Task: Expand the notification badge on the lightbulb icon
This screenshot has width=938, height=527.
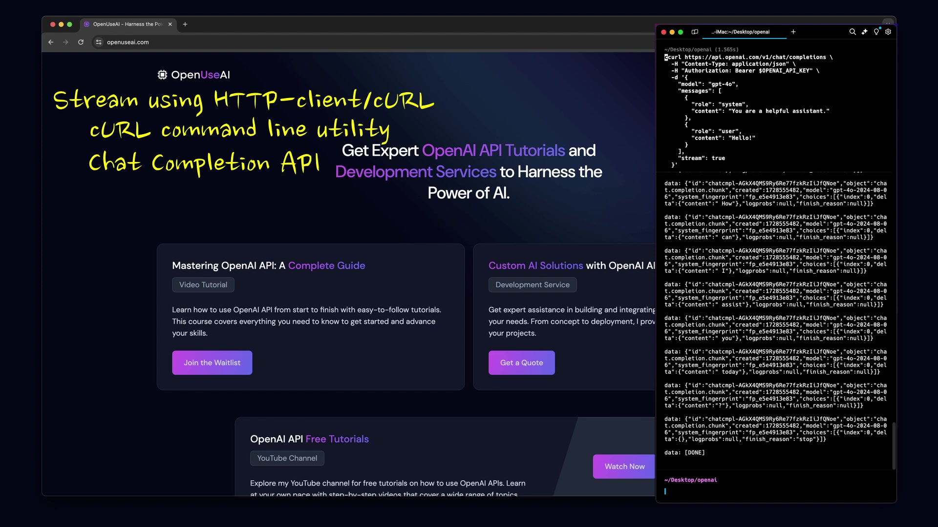Action: [x=880, y=28]
